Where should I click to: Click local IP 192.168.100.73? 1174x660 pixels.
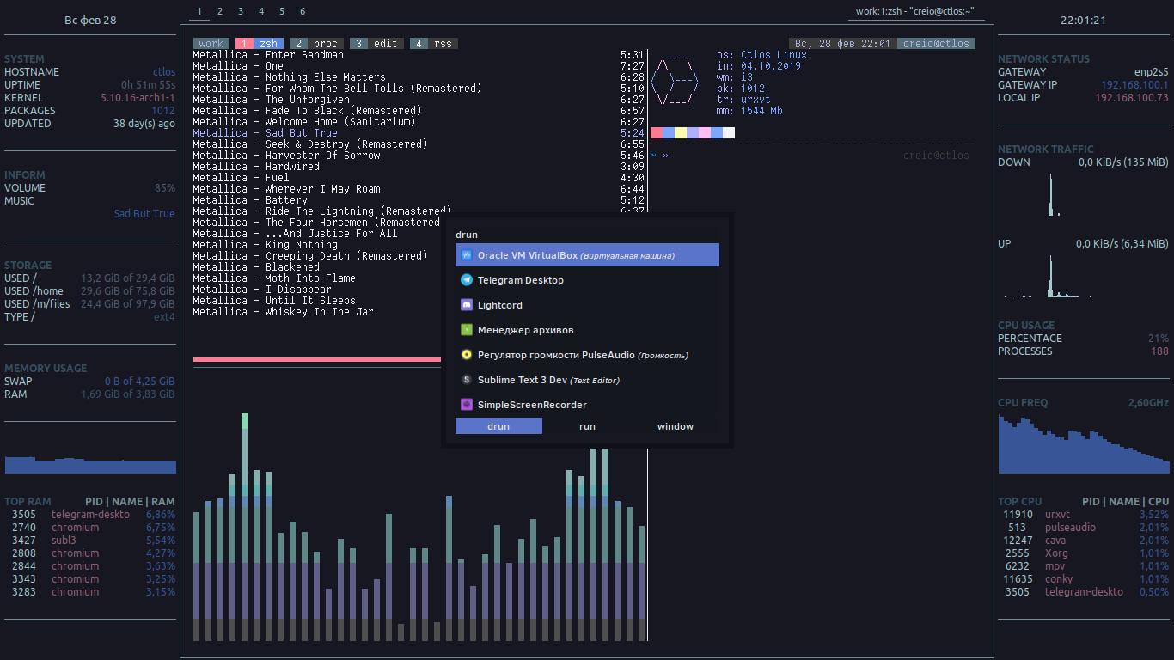[1132, 98]
